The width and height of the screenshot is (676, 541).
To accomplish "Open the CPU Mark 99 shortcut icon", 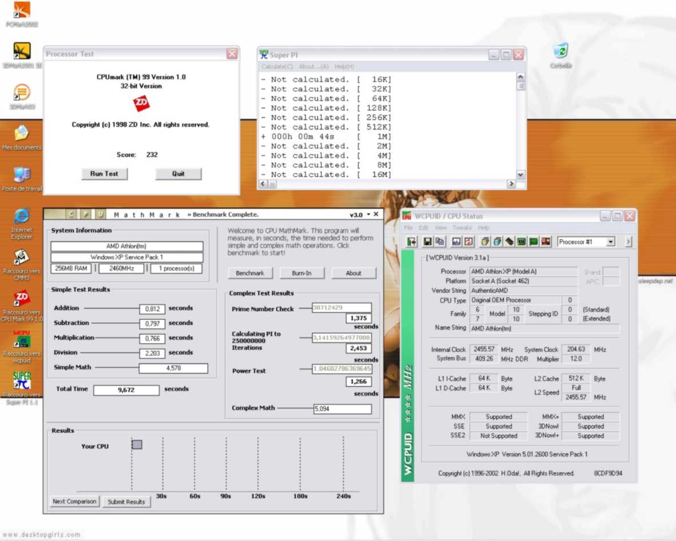I will pos(22,307).
